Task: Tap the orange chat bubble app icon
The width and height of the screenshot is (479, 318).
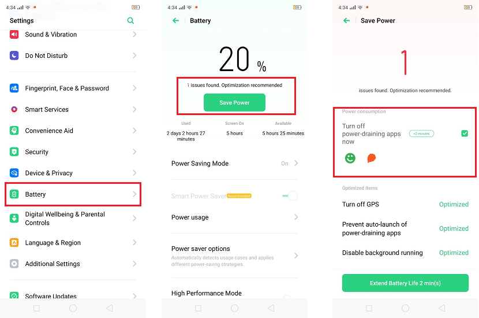Action: tap(371, 158)
